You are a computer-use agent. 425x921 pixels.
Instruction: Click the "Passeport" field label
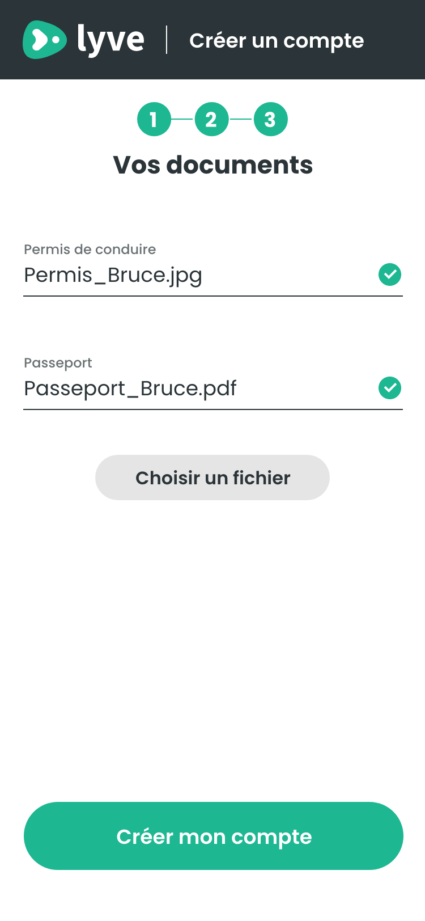pos(58,363)
